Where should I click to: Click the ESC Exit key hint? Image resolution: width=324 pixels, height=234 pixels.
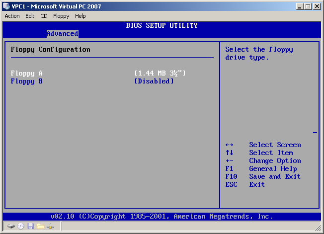tap(245, 184)
